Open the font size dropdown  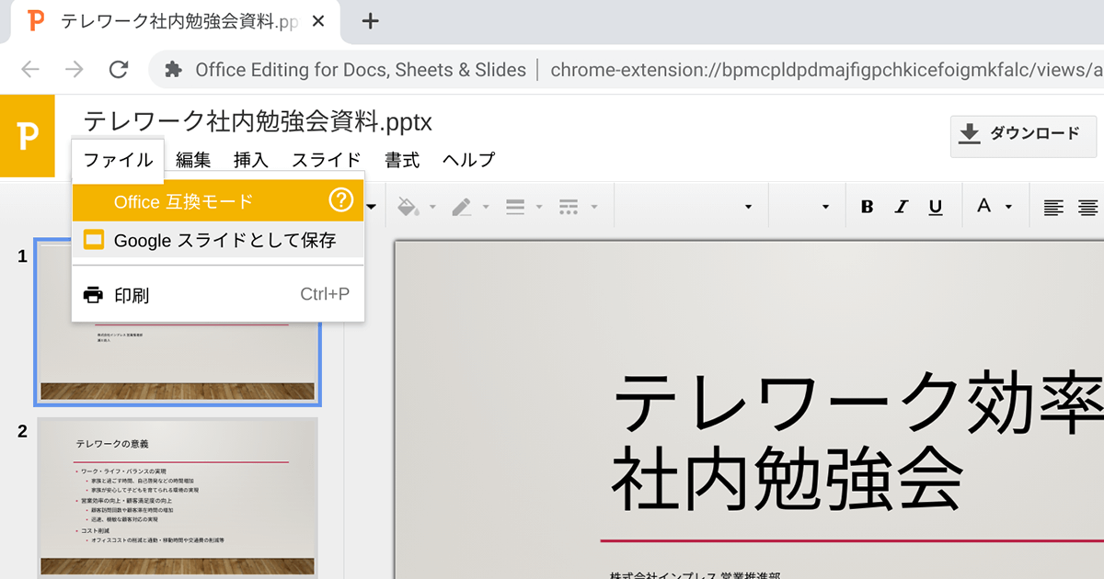[x=825, y=208]
